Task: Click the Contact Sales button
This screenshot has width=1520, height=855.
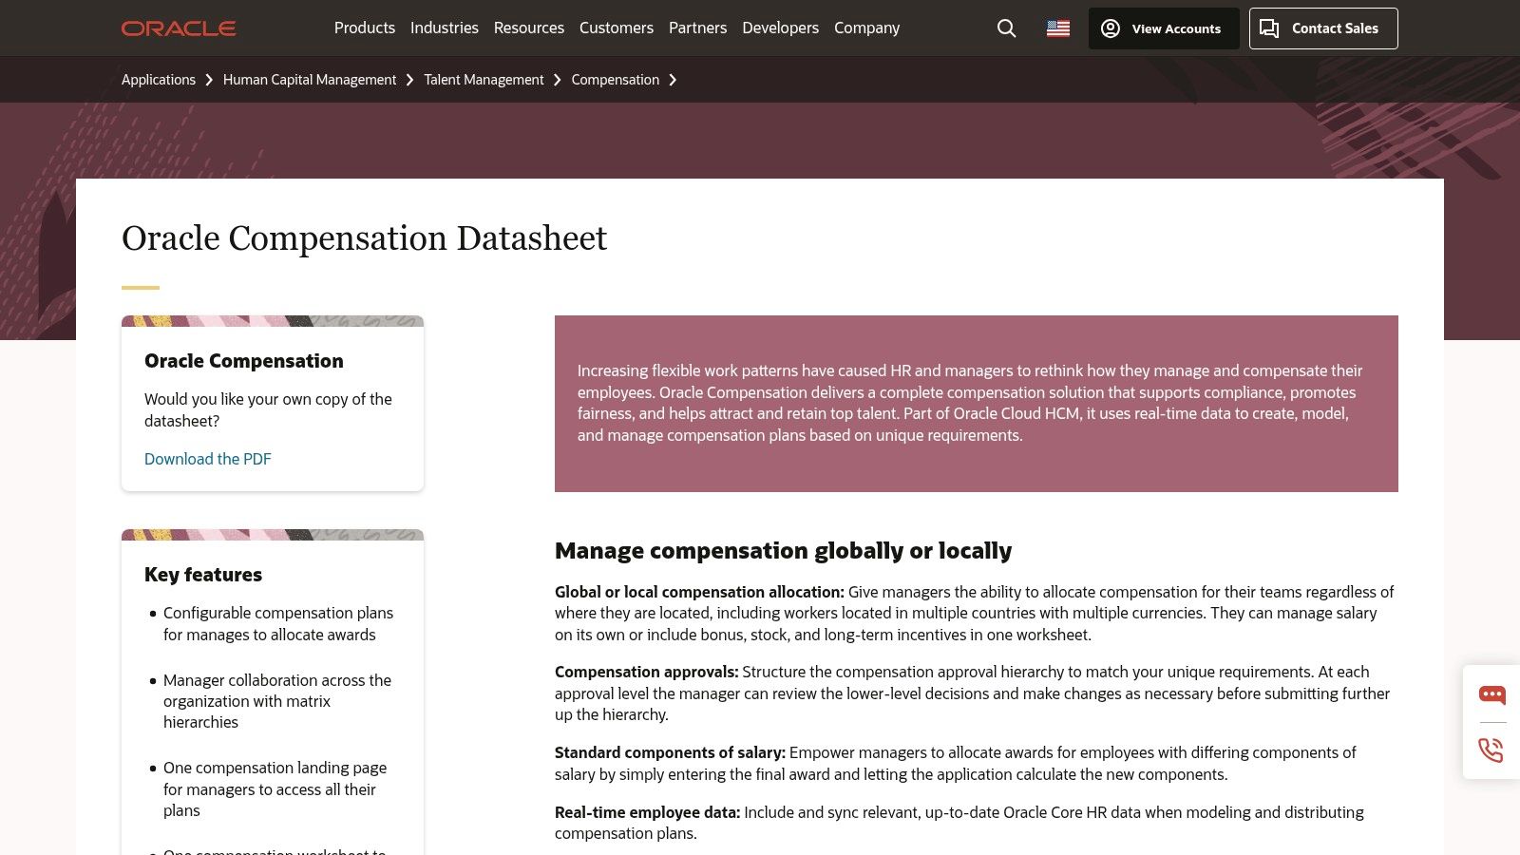Action: (1322, 28)
